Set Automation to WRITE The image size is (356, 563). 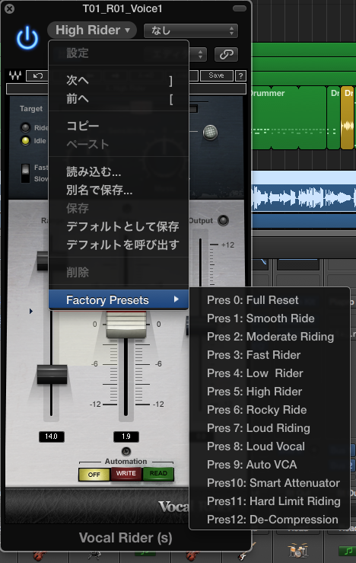[x=126, y=474]
